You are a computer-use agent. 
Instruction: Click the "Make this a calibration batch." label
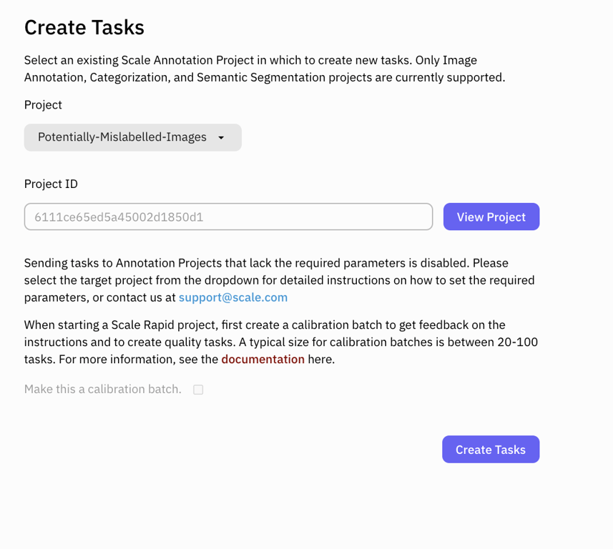click(x=103, y=390)
